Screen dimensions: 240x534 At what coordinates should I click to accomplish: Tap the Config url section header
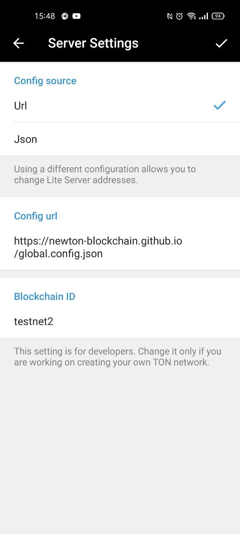click(36, 216)
